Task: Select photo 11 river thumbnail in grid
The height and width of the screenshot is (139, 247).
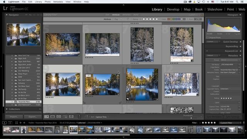Action: (x=142, y=85)
